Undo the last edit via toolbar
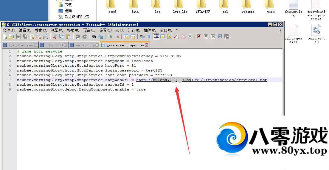The height and width of the screenshot is (170, 329). click(x=77, y=36)
